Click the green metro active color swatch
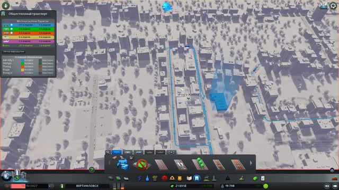 (23, 63)
